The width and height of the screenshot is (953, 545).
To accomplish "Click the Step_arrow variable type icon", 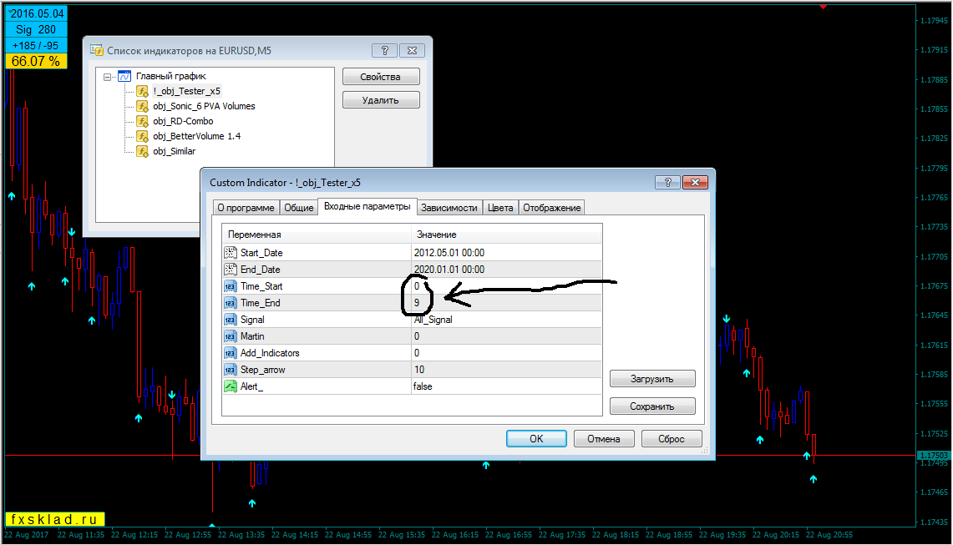I will 231,370.
